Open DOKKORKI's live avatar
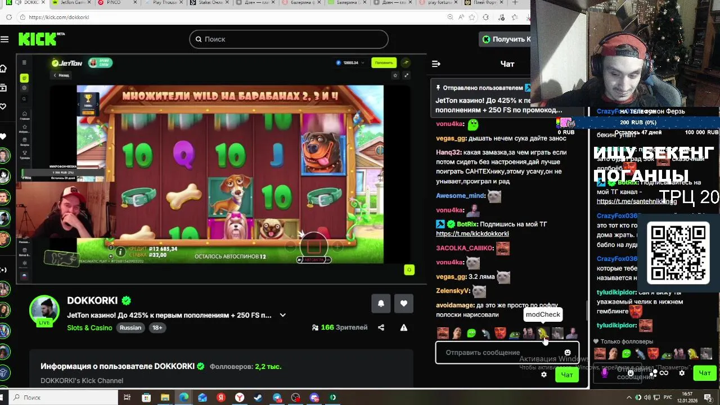 pos(44,309)
